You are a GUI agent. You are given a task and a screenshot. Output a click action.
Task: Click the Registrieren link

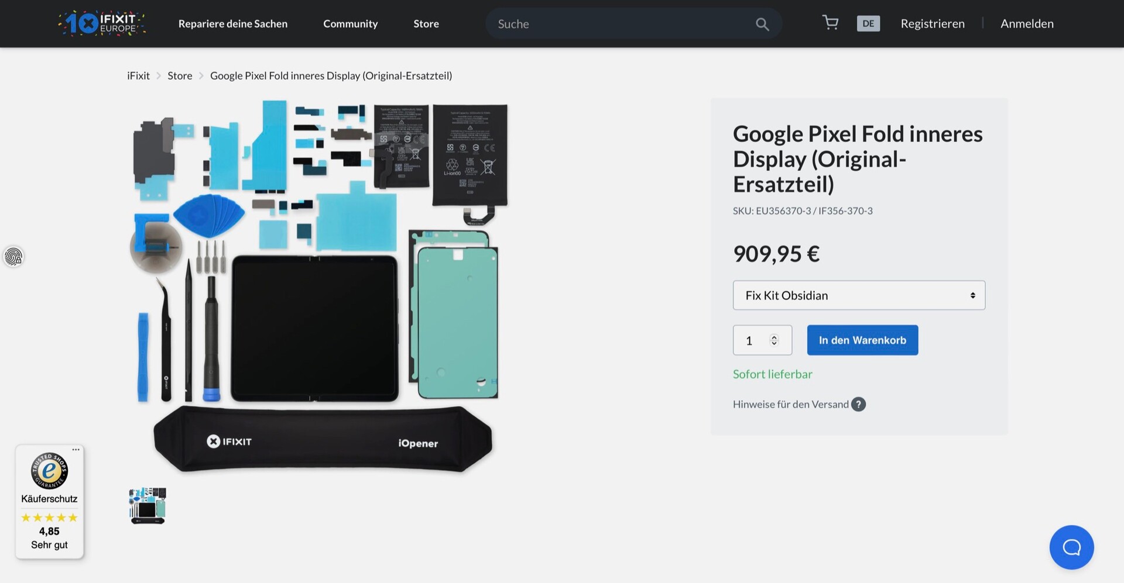coord(933,23)
